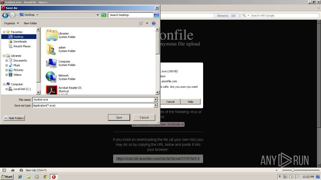The image size is (321, 180).
Task: Select Recent Places in Favorites
Action: click(22, 46)
